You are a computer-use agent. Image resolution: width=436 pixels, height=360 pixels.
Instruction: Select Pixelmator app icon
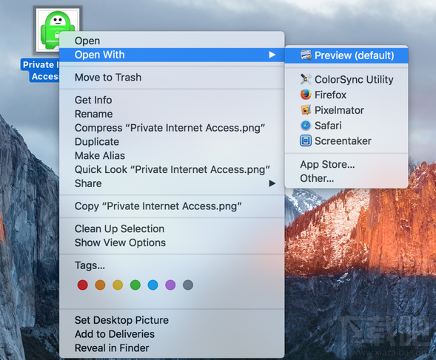(x=306, y=110)
